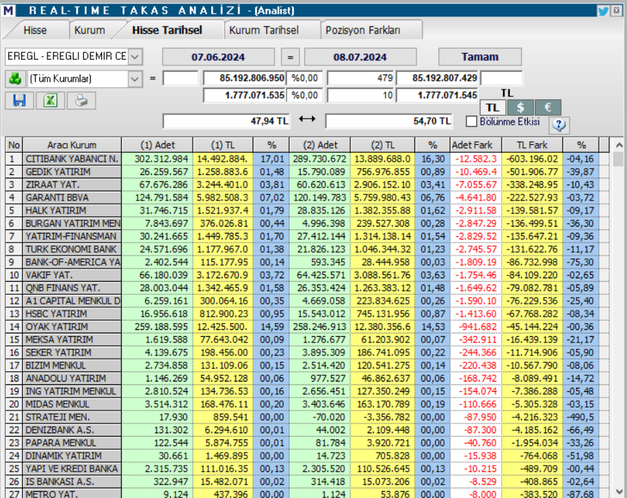Click the equals button between the dates

tap(291, 57)
